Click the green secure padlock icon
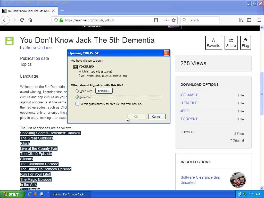This screenshot has height=198, width=264. [61, 20]
